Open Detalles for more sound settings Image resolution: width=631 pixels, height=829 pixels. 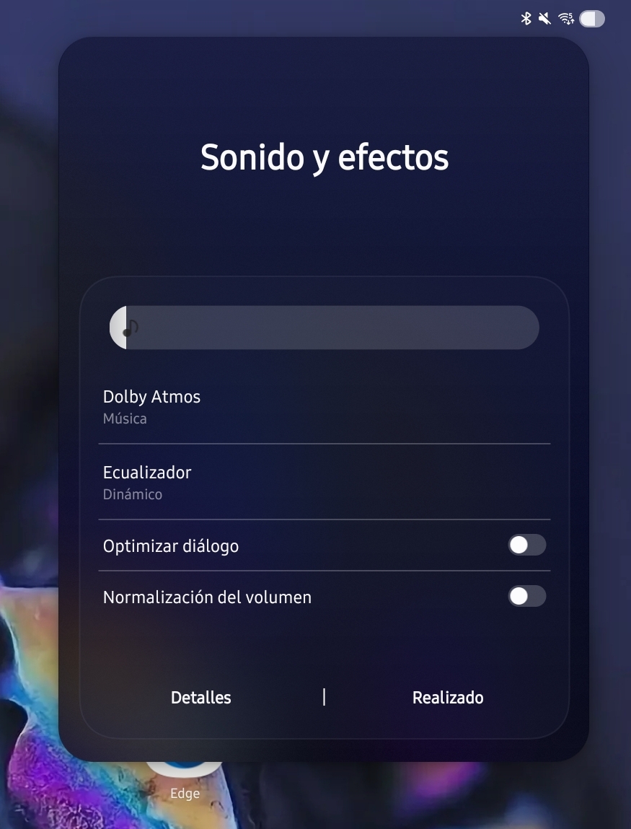pyautogui.click(x=200, y=698)
